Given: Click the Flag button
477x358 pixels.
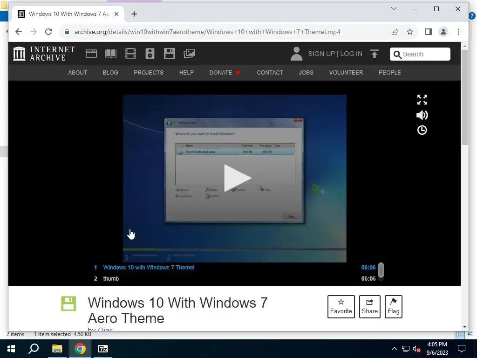Looking at the screenshot, I should (x=393, y=307).
